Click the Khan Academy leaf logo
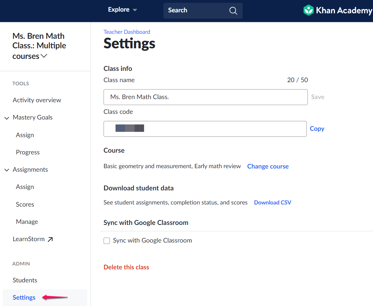373x306 pixels. [309, 10]
